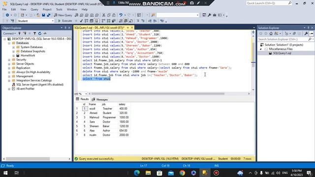Click the Execute button
The height and width of the screenshot is (177, 315).
click(65, 21)
